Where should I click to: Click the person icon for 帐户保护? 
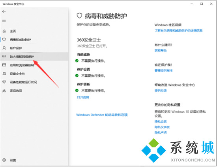4,48
